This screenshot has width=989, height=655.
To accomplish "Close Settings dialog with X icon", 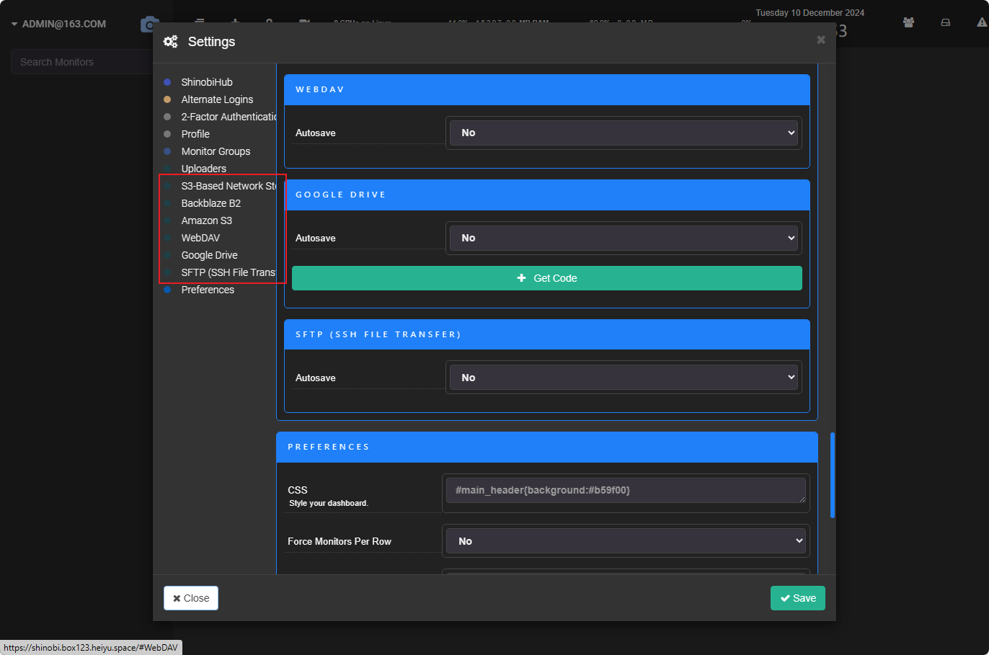I will click(x=820, y=40).
